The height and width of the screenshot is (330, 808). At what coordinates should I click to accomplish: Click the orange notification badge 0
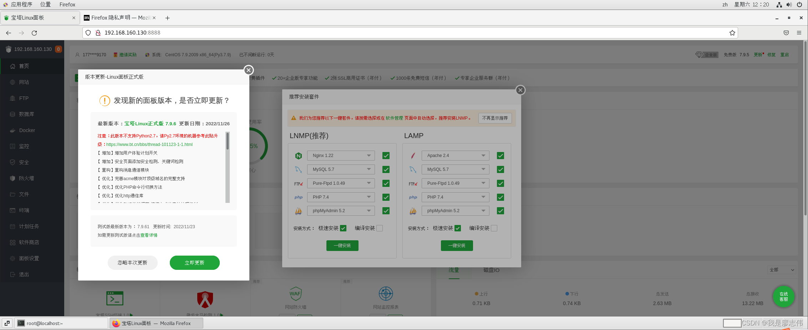[59, 49]
